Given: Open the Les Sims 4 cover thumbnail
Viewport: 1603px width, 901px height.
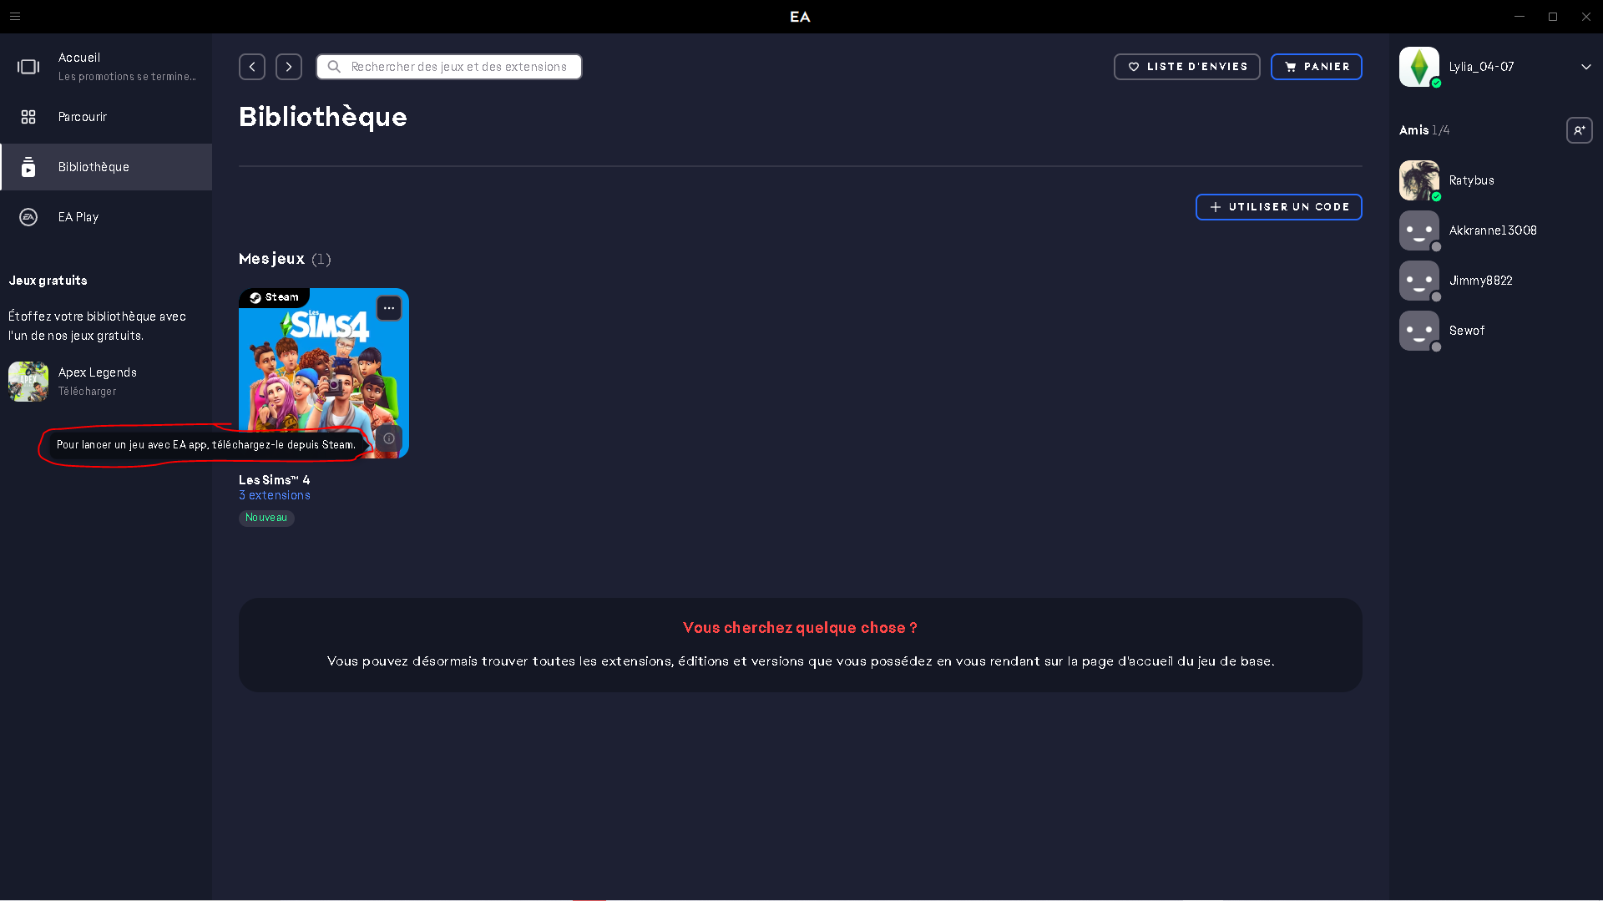Looking at the screenshot, I should [324, 373].
